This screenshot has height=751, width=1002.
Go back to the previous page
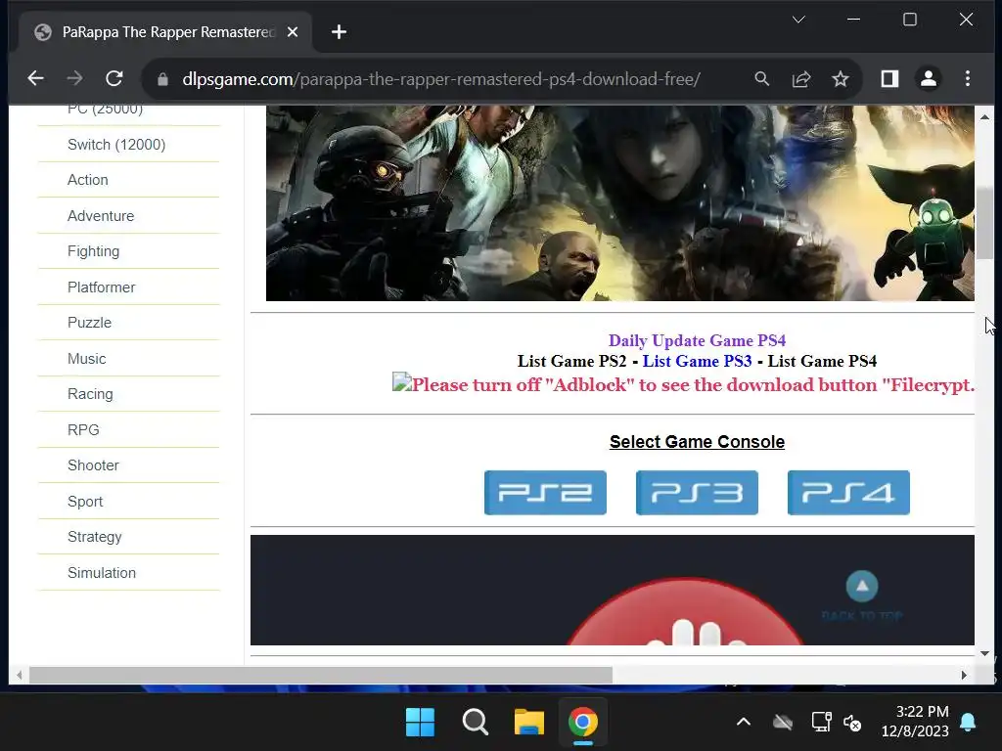[36, 78]
